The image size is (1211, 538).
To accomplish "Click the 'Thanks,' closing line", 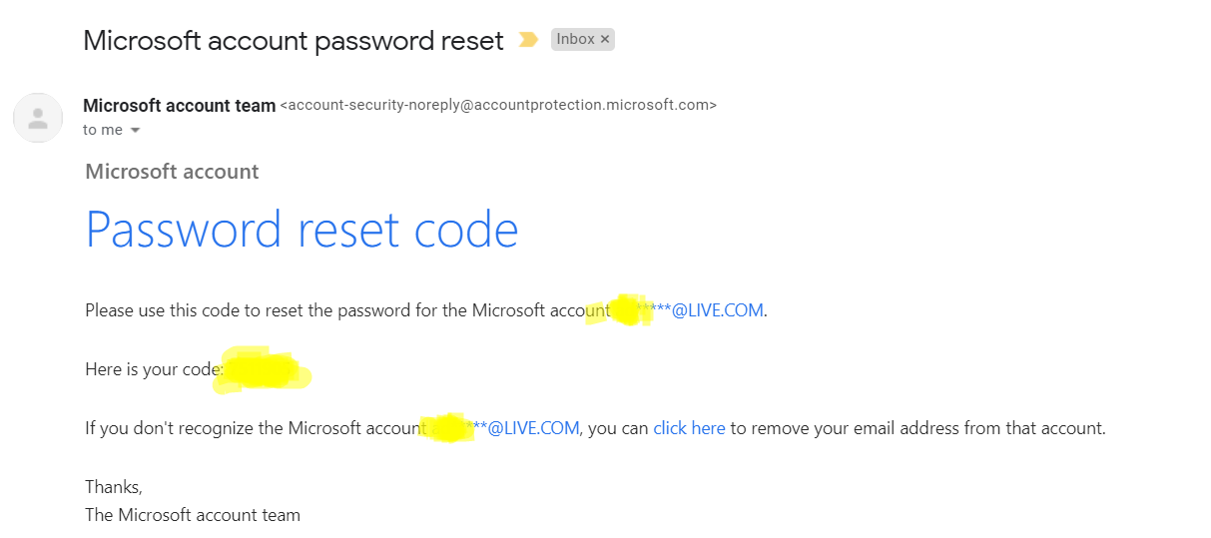I will (114, 487).
